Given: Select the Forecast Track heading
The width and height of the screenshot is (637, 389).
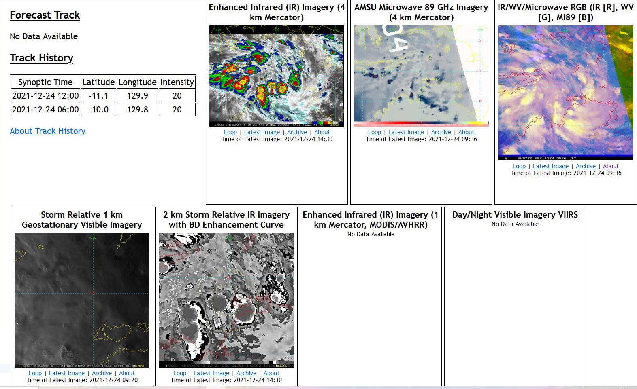Looking at the screenshot, I should [x=45, y=15].
